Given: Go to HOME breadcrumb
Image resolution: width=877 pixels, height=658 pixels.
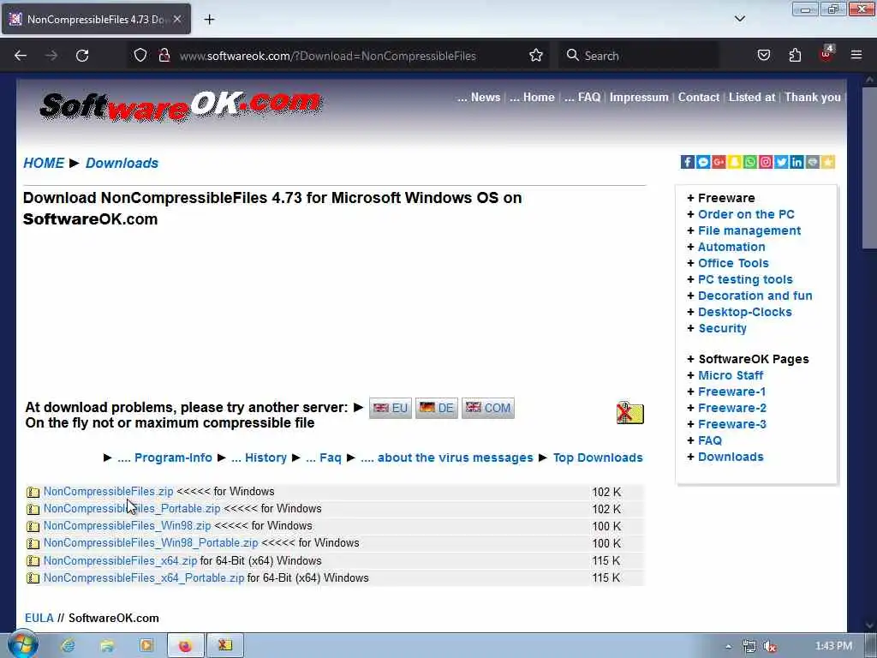Looking at the screenshot, I should pyautogui.click(x=44, y=163).
